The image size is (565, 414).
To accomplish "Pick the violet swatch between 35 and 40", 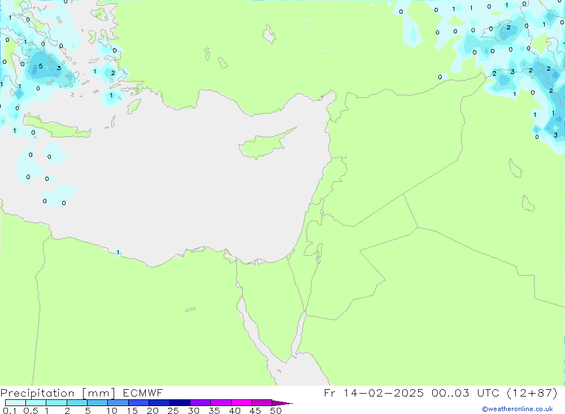I will [220, 403].
